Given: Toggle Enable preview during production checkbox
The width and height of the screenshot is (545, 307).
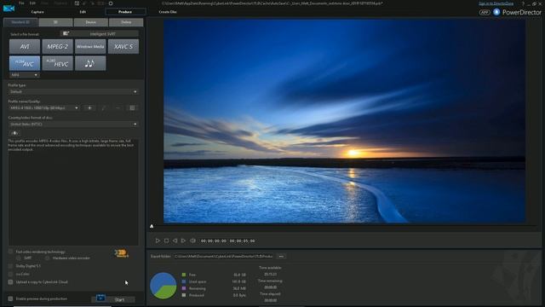Looking at the screenshot, I should [x=11, y=298].
